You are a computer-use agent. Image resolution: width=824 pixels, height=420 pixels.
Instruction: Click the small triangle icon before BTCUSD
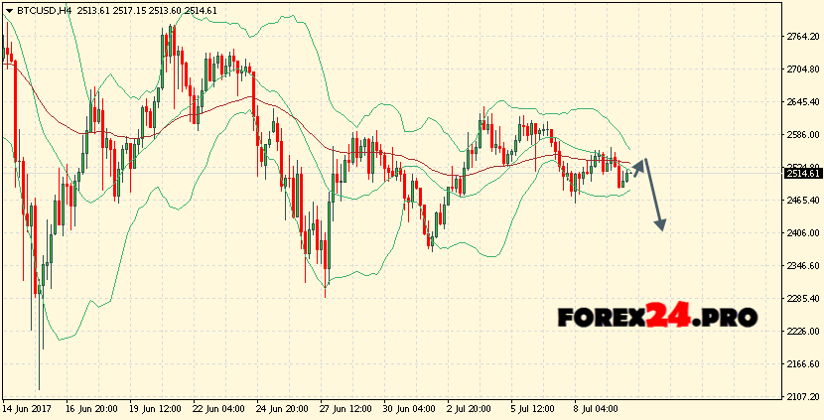[x=8, y=10]
